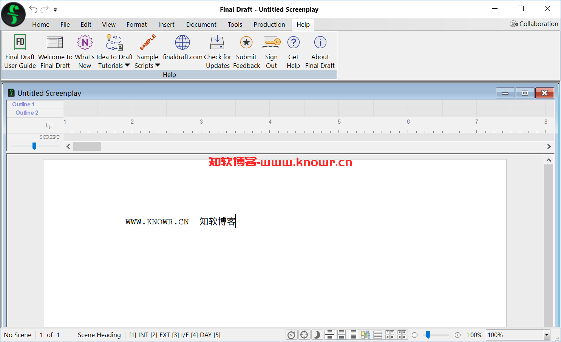Switch to Speed view icon
The height and width of the screenshot is (342, 561).
(354, 335)
